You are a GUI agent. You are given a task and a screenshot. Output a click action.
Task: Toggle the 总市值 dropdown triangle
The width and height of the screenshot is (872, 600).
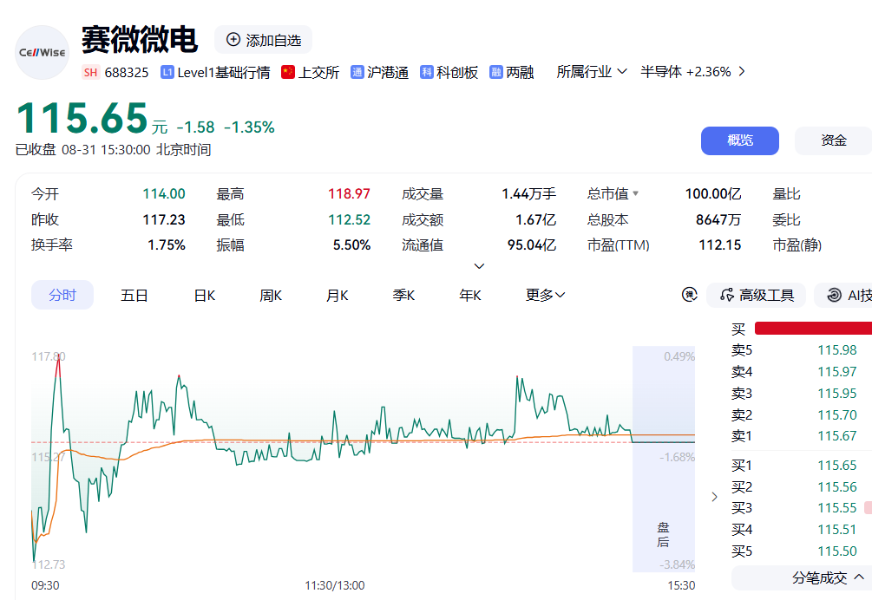pos(636,194)
